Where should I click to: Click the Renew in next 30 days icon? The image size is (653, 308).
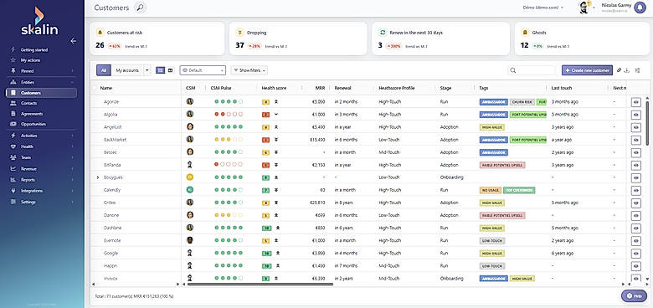[x=383, y=33]
